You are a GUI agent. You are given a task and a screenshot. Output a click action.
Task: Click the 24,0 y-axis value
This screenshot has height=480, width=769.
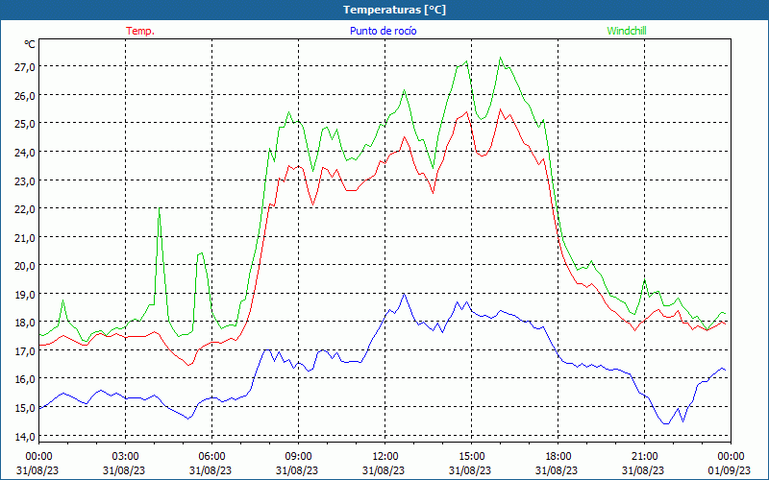tap(25, 153)
